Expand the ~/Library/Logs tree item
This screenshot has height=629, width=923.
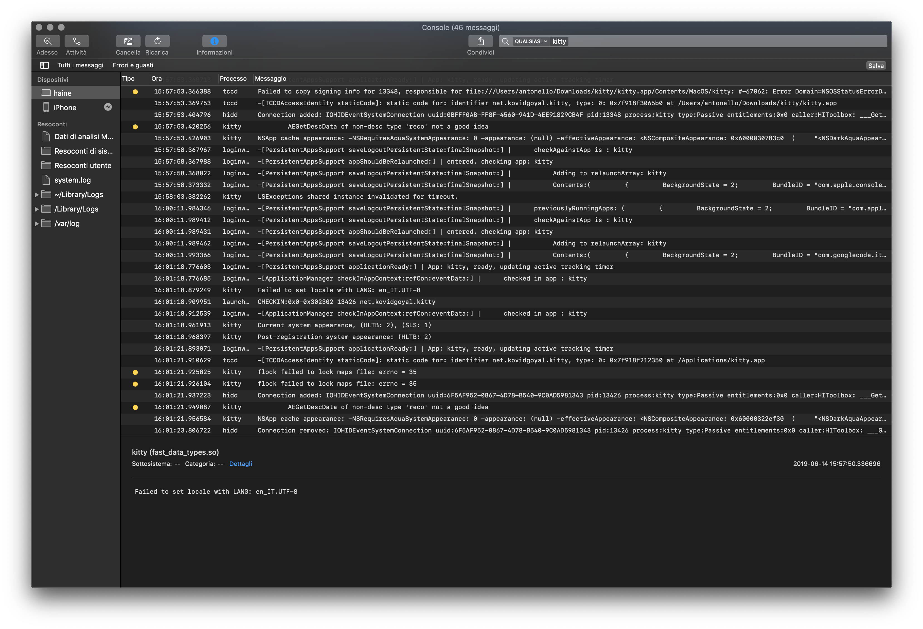tap(36, 195)
